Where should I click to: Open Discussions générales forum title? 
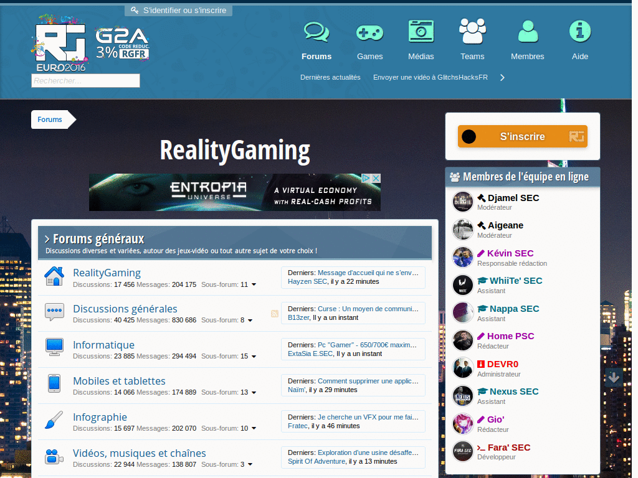(x=125, y=309)
